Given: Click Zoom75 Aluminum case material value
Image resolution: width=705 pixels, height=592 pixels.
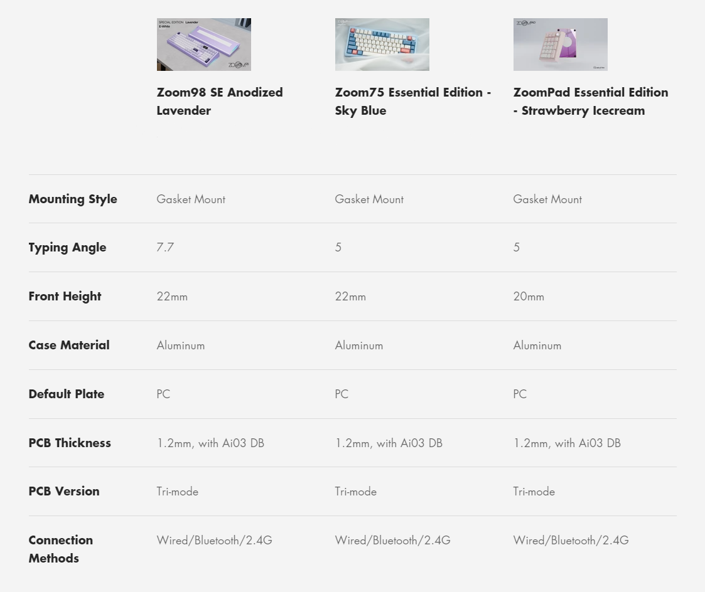Looking at the screenshot, I should [x=359, y=346].
